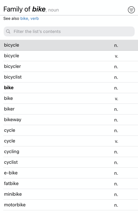Click the 'Filter the list's contents' field
The image size is (138, 213).
[69, 31]
